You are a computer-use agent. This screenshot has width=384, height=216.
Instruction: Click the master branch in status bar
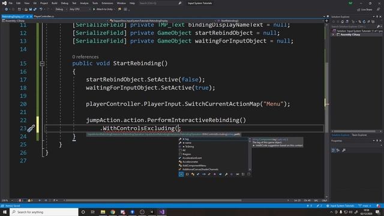(x=365, y=206)
